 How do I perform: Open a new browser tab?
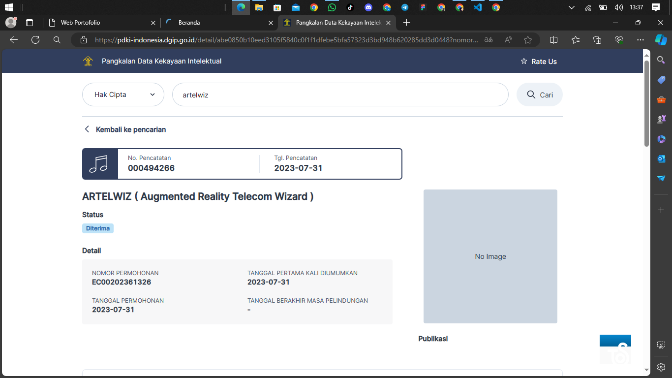coord(406,23)
